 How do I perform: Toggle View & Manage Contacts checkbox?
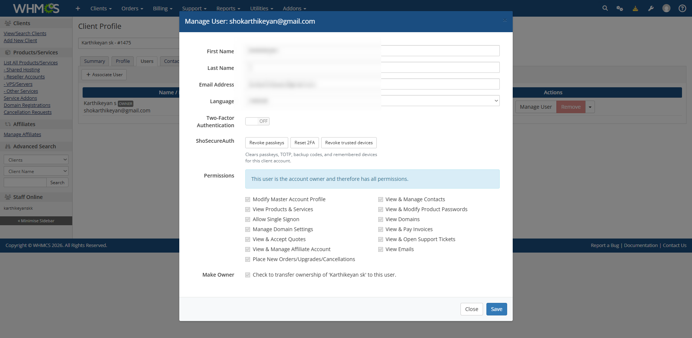click(380, 199)
